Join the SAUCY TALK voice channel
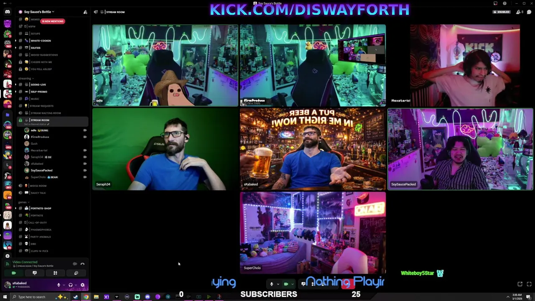The height and width of the screenshot is (301, 535). (52, 193)
